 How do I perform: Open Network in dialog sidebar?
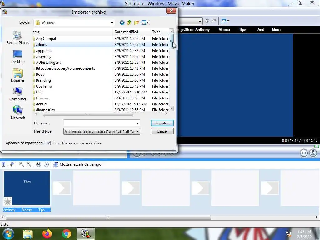18,112
